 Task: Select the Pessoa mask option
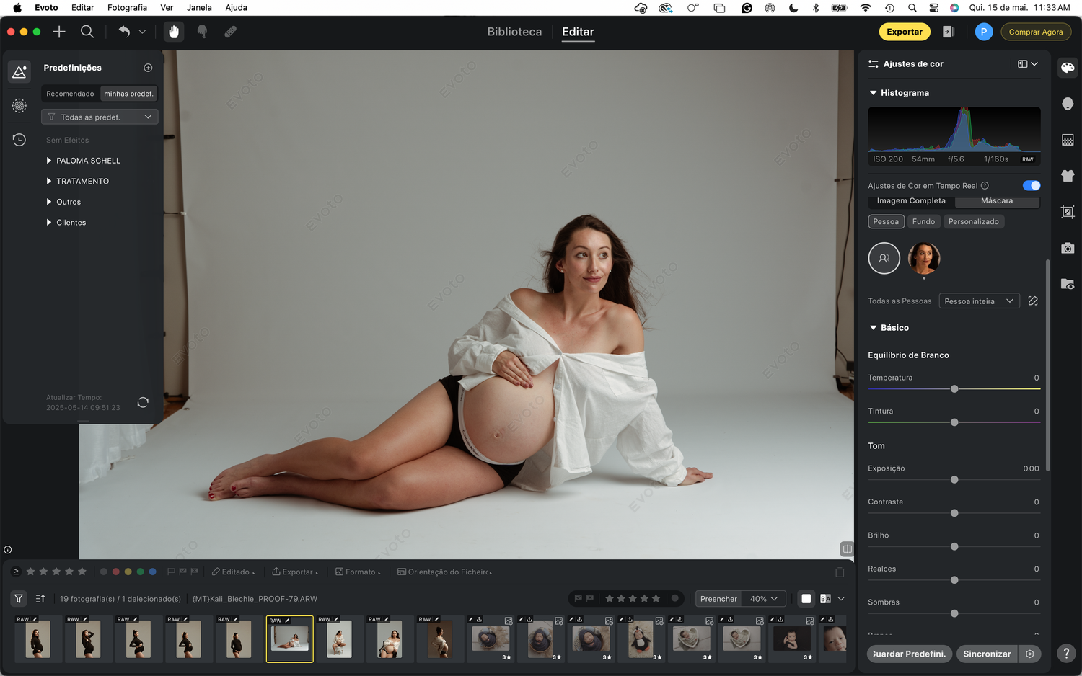pos(886,221)
